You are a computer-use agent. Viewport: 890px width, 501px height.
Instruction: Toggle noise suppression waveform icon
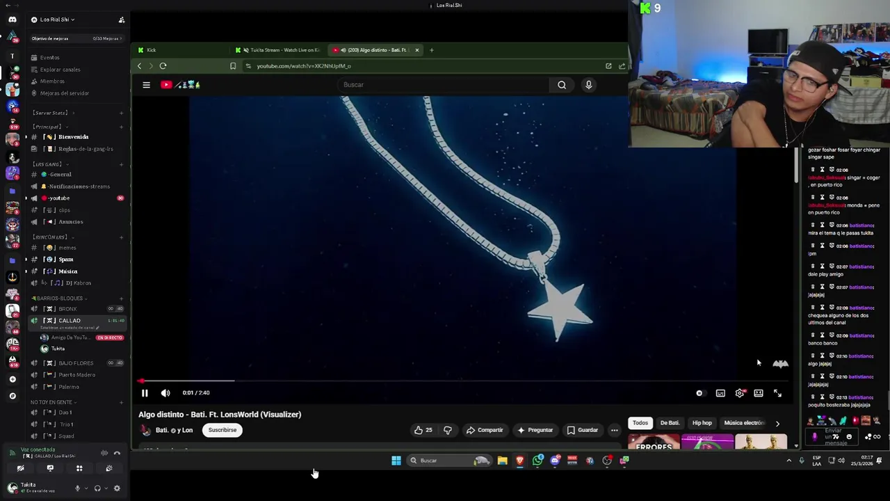point(104,453)
